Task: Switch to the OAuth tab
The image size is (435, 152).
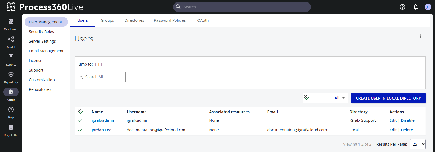Action: coord(203,20)
